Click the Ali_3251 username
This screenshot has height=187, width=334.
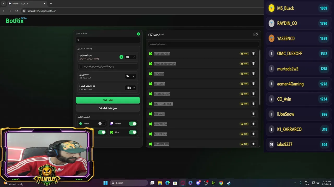coord(159,84)
